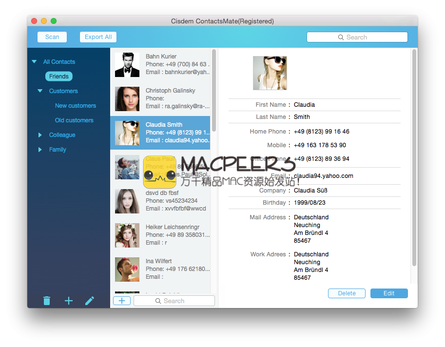The image size is (445, 347).
Task: Select the Christoph Galinsky contact
Action: click(x=160, y=98)
